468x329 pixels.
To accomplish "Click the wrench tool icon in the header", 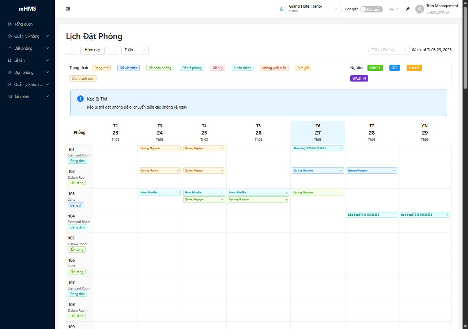I will (x=408, y=9).
